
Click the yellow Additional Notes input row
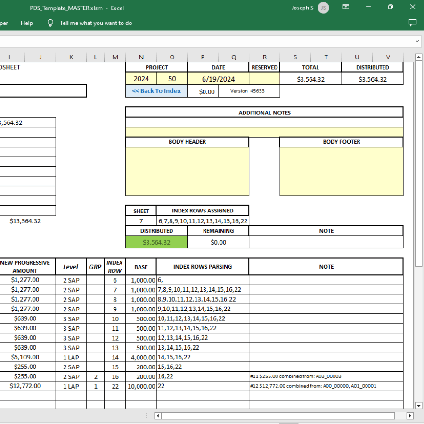(264, 132)
